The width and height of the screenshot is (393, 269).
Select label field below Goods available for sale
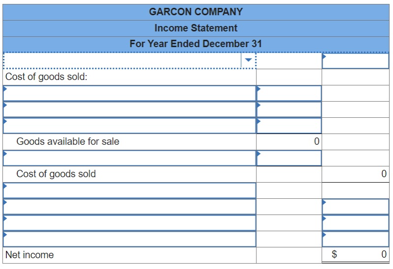point(129,158)
